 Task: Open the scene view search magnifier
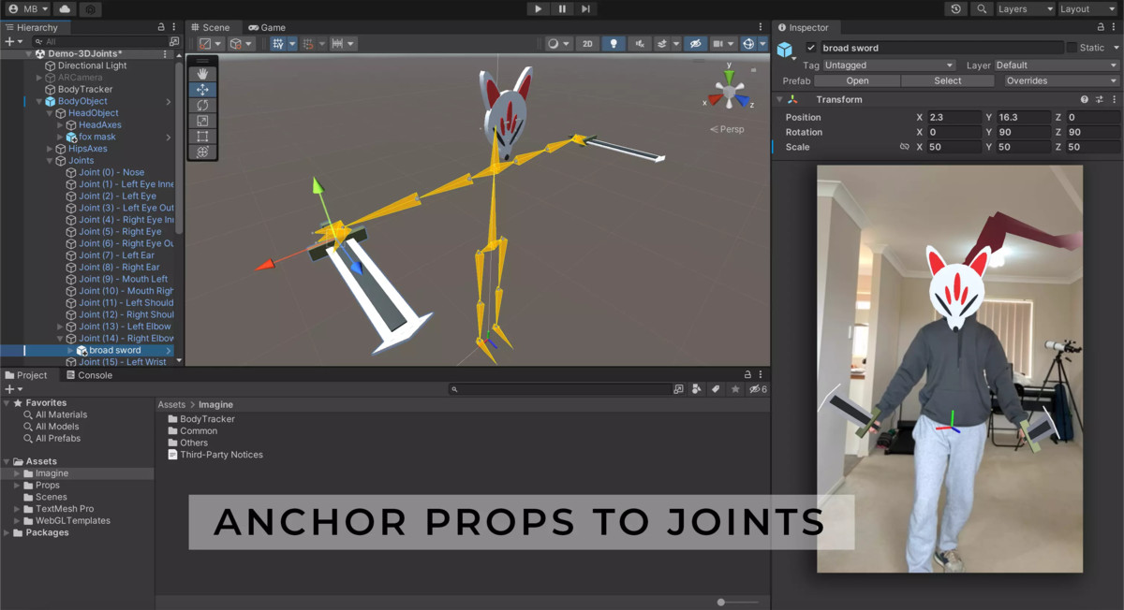[x=981, y=7]
